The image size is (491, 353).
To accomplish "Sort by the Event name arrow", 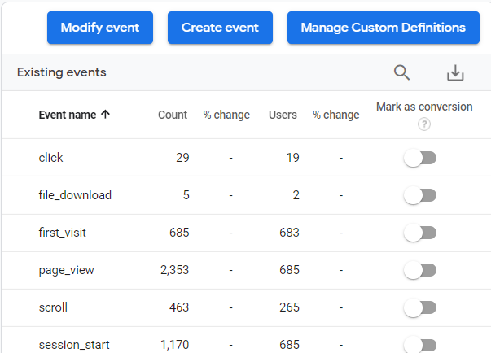I will (106, 115).
